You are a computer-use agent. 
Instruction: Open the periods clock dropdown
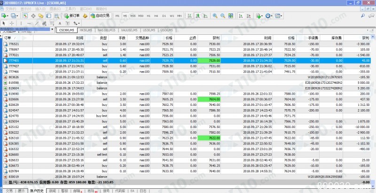coord(269,16)
